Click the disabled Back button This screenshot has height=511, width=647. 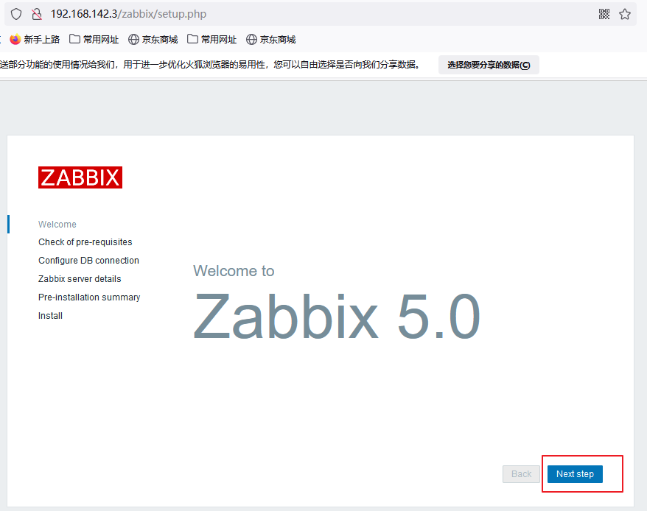click(521, 474)
